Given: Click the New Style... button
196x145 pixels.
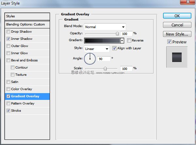Looking at the screenshot, I should [177, 34].
